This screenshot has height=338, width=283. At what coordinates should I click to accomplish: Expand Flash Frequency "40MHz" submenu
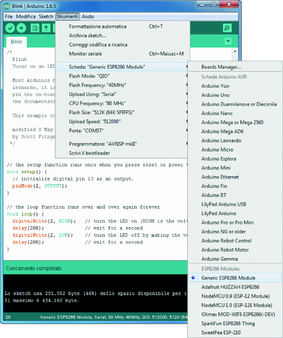[x=122, y=85]
